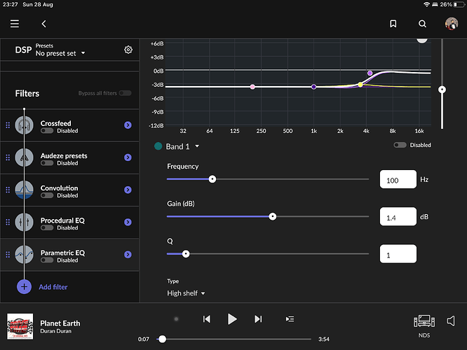Skip to the next track
This screenshot has width=467, height=350.
pyautogui.click(x=258, y=319)
